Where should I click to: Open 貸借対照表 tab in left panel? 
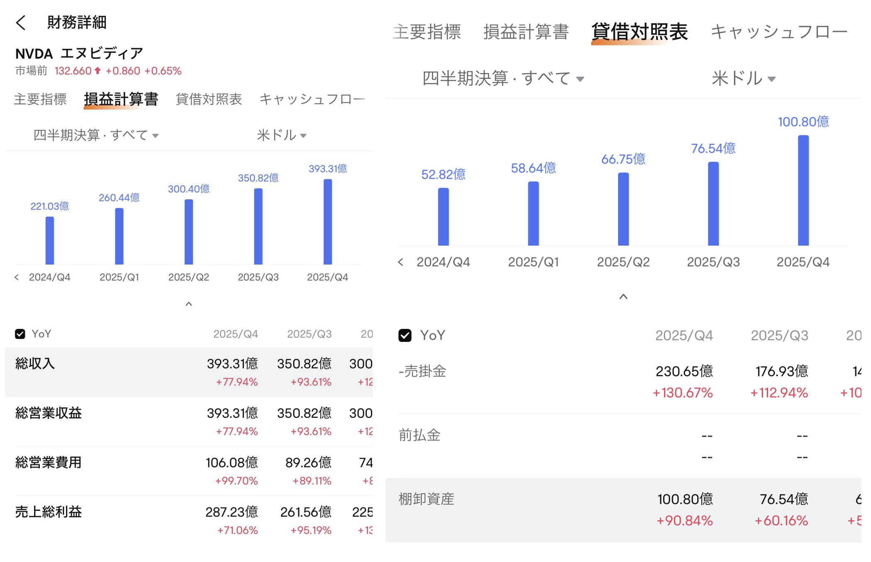(x=209, y=100)
